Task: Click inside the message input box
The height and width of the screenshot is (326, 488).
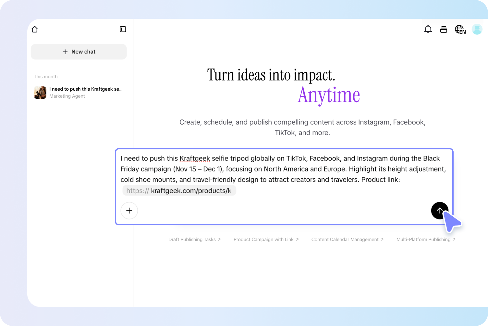Action: tap(282, 169)
